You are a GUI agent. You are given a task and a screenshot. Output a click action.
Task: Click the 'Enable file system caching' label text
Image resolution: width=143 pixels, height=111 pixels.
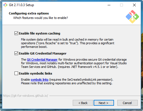(x=40, y=33)
